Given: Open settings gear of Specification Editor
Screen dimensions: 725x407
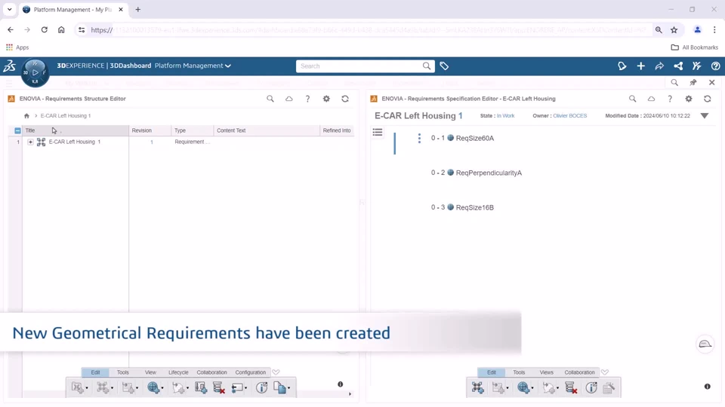Looking at the screenshot, I should 689,99.
